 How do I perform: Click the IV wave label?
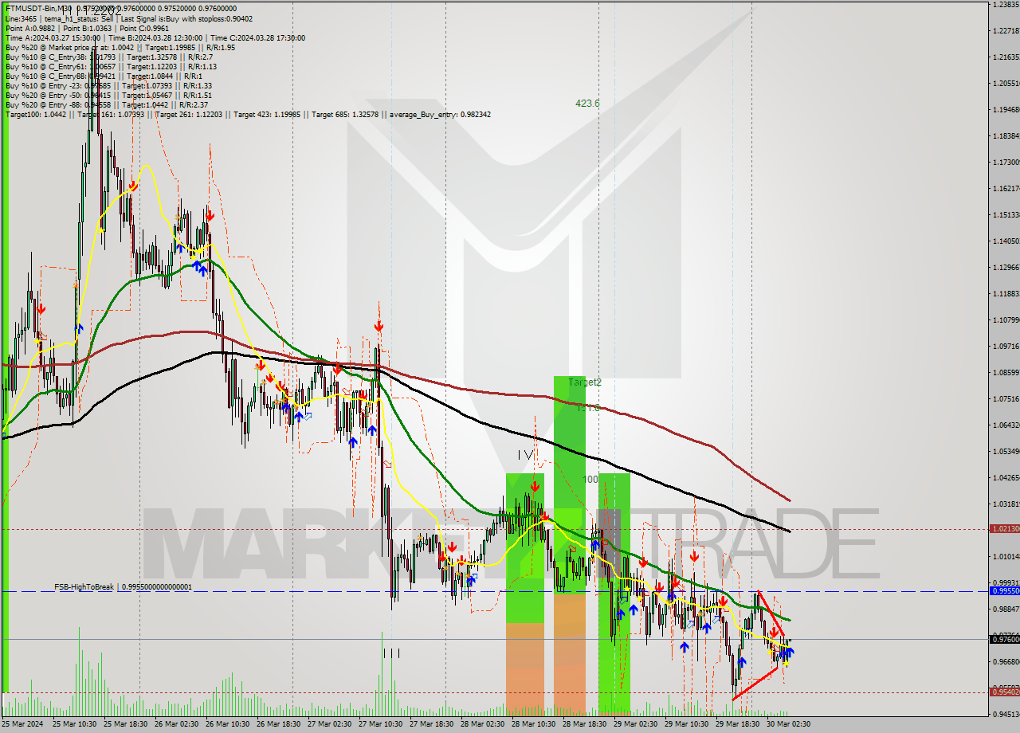pos(525,454)
